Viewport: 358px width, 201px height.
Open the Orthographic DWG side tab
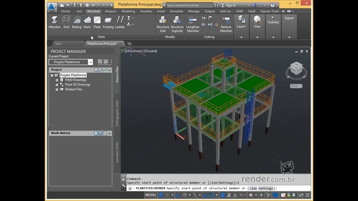tap(117, 113)
